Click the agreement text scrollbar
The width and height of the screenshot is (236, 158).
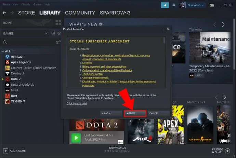[x=164, y=40]
